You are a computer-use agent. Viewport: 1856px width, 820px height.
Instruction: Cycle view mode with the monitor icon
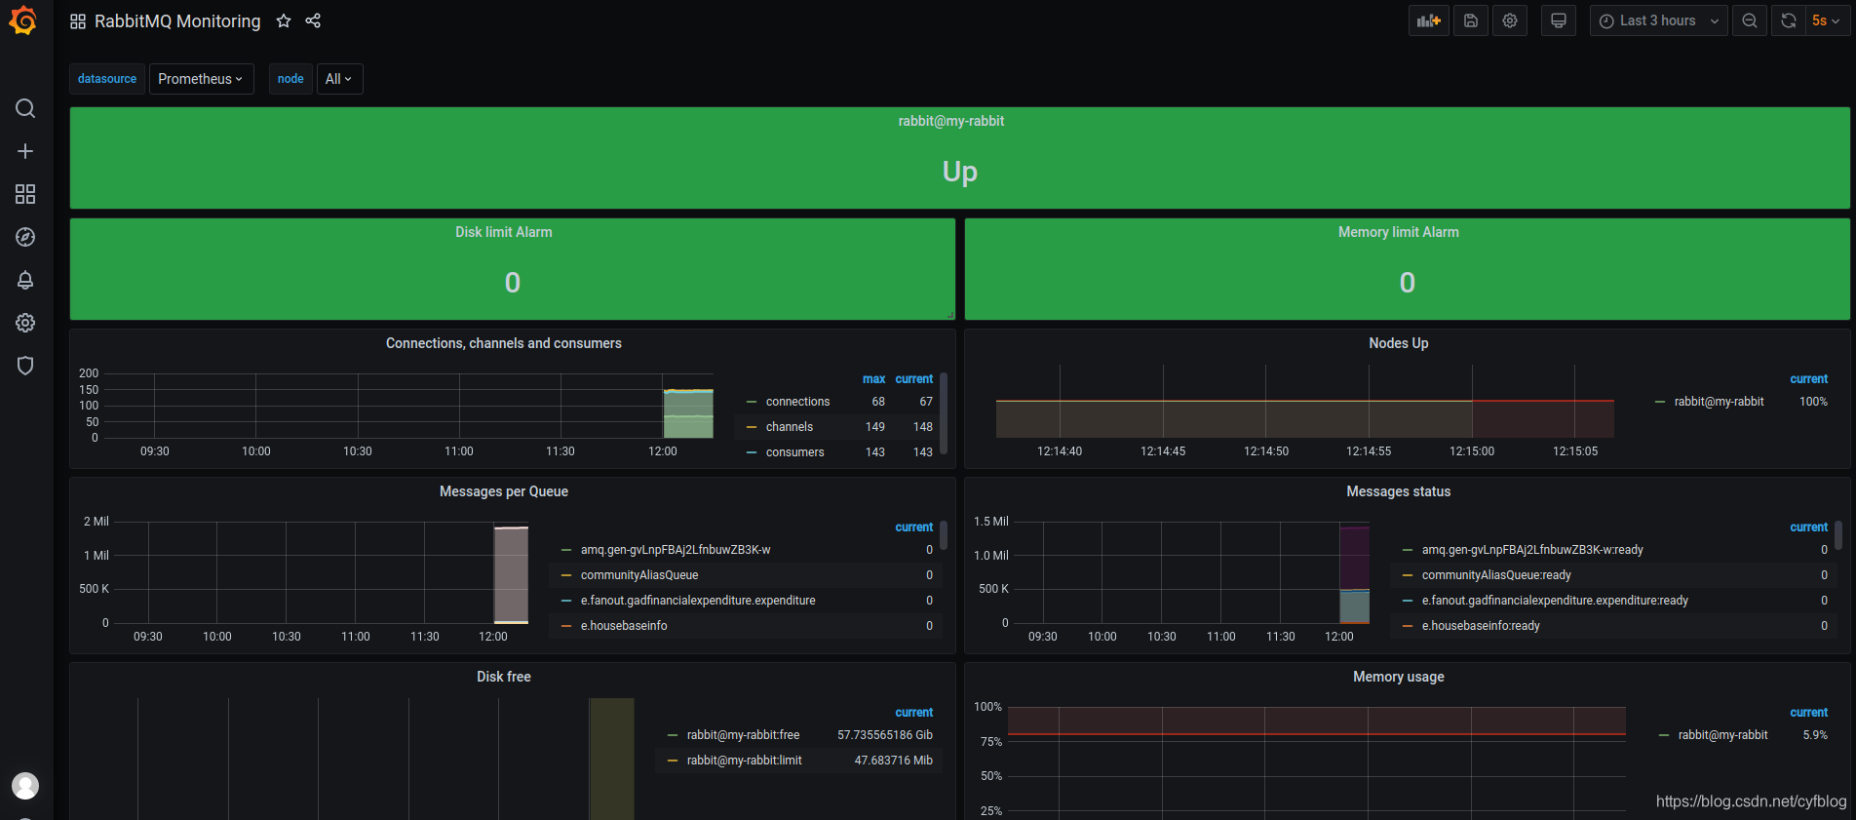[1559, 20]
